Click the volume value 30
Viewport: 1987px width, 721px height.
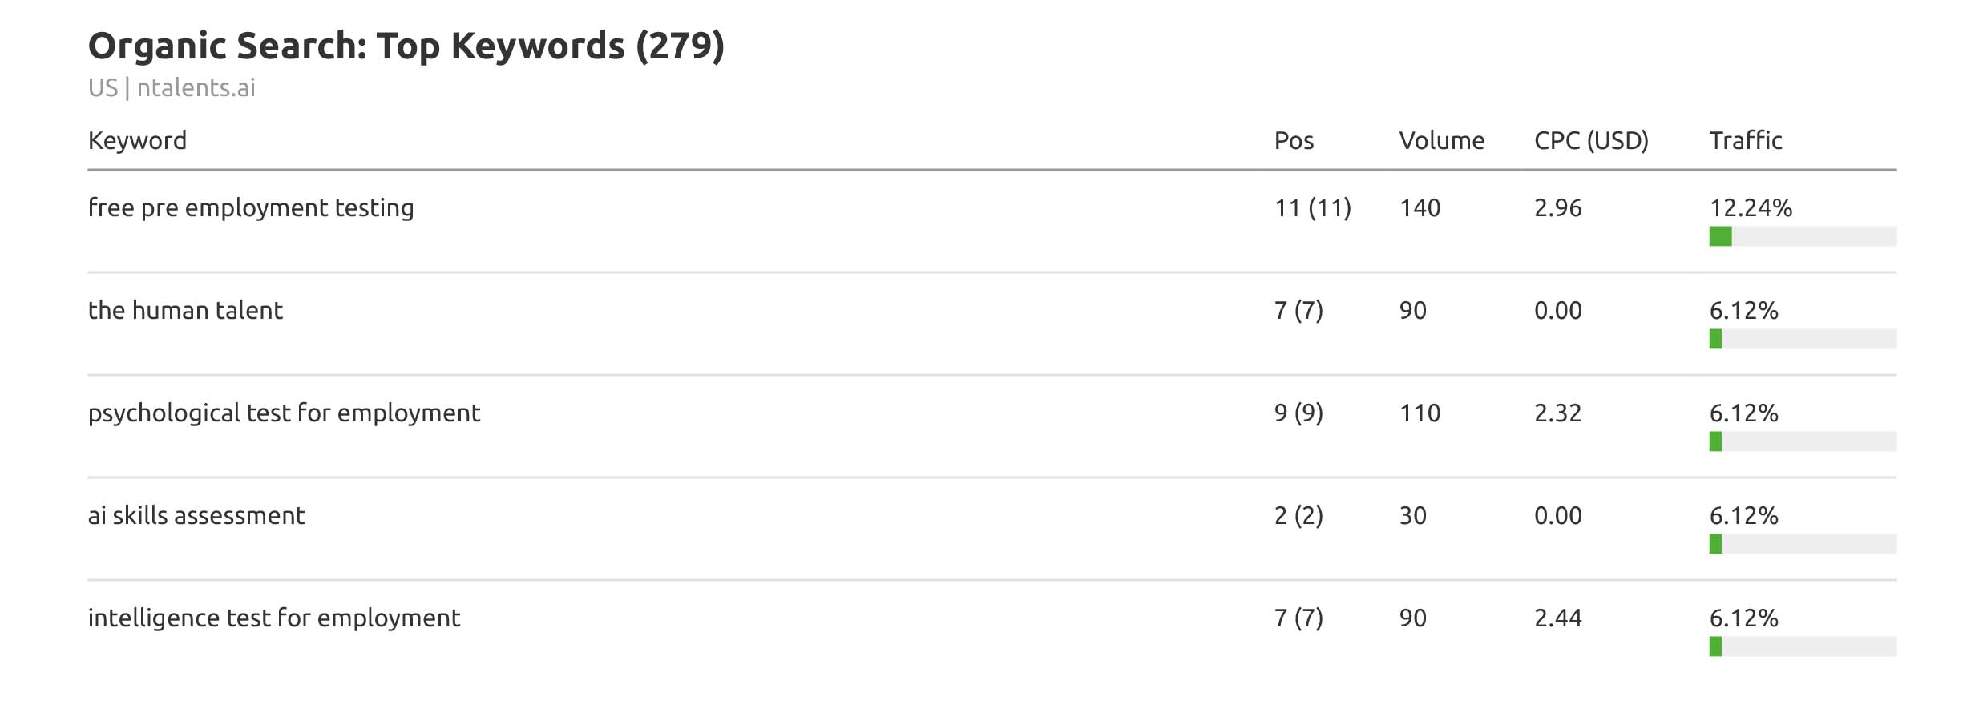pyautogui.click(x=1412, y=516)
